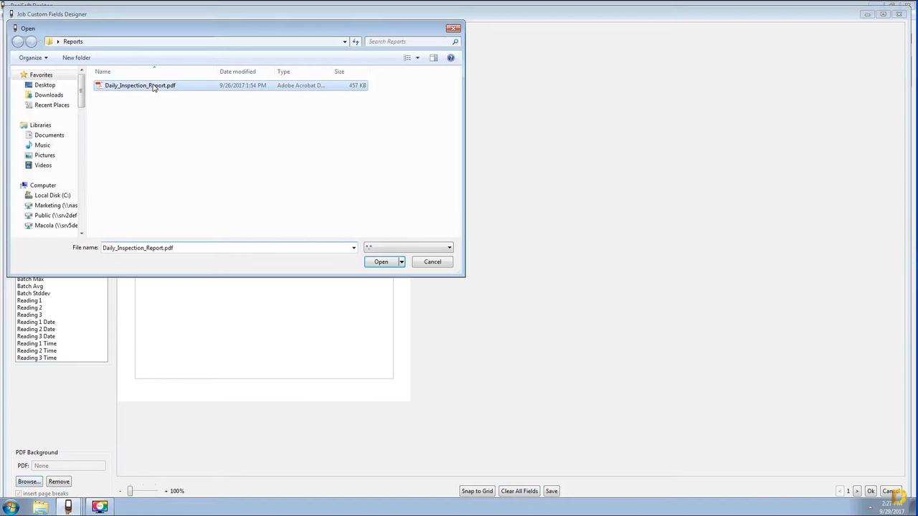
Task: Click New folder in the toolbar
Action: coord(76,58)
